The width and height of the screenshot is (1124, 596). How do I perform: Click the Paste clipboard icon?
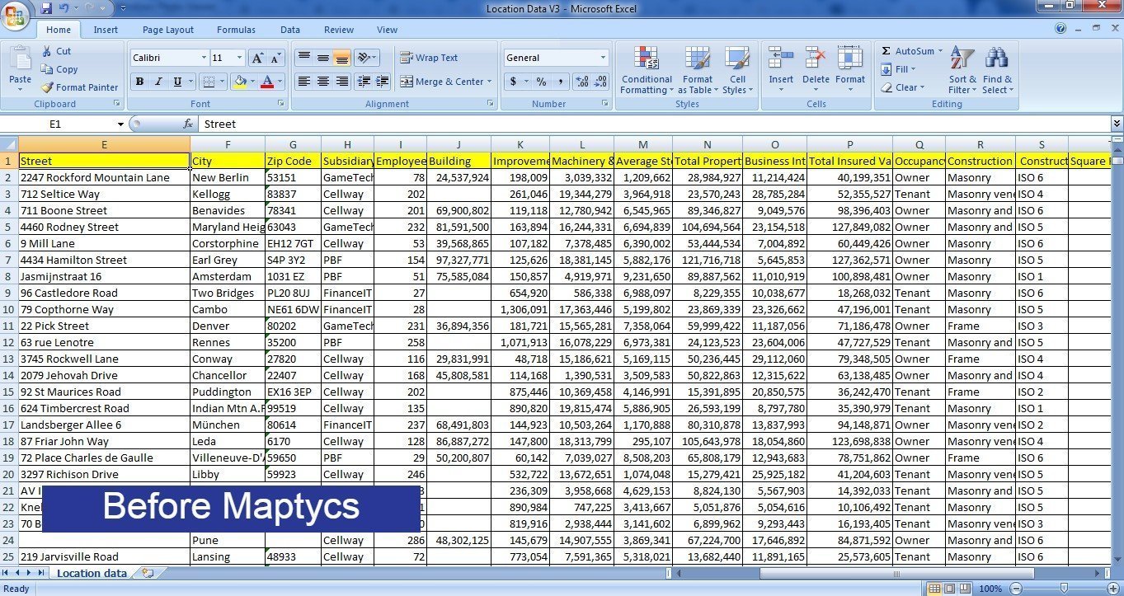point(20,58)
